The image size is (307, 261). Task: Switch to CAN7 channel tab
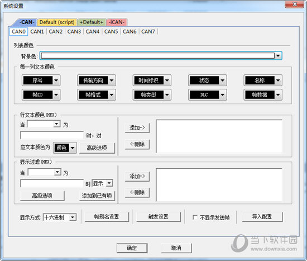tap(148, 31)
